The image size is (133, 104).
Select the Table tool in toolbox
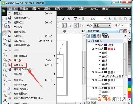coord(5,90)
